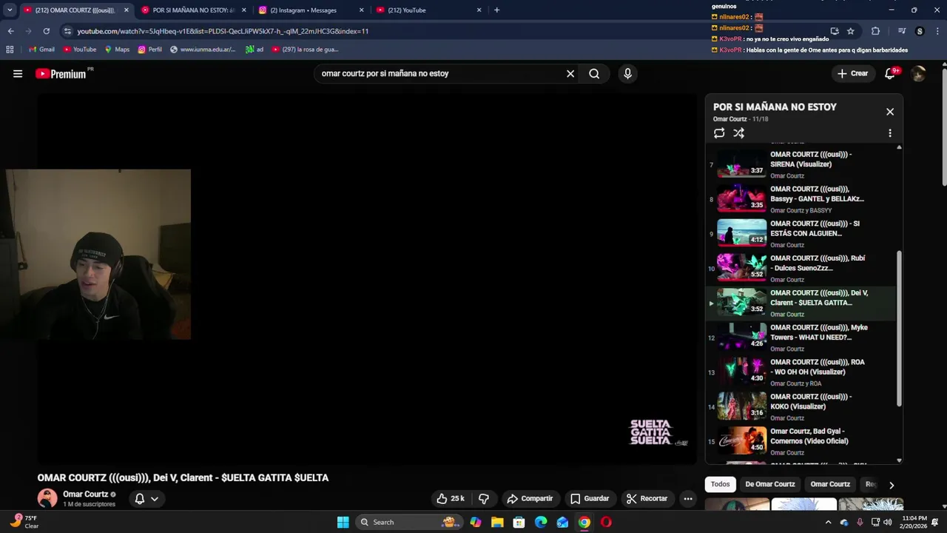Open the Windows Start menu
This screenshot has width=947, height=533.
coord(343,522)
